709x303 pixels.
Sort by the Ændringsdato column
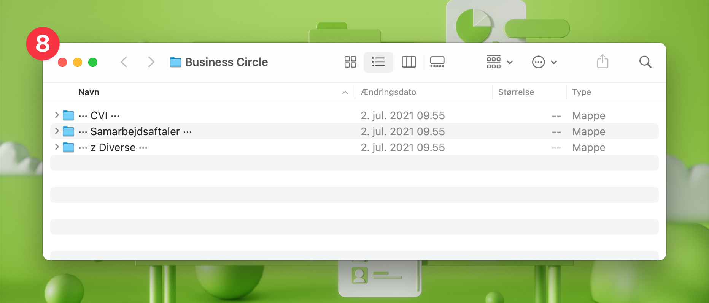click(388, 92)
